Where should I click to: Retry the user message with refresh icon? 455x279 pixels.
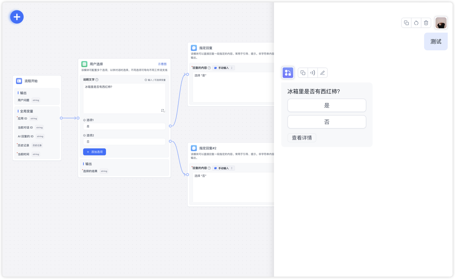coord(416,23)
